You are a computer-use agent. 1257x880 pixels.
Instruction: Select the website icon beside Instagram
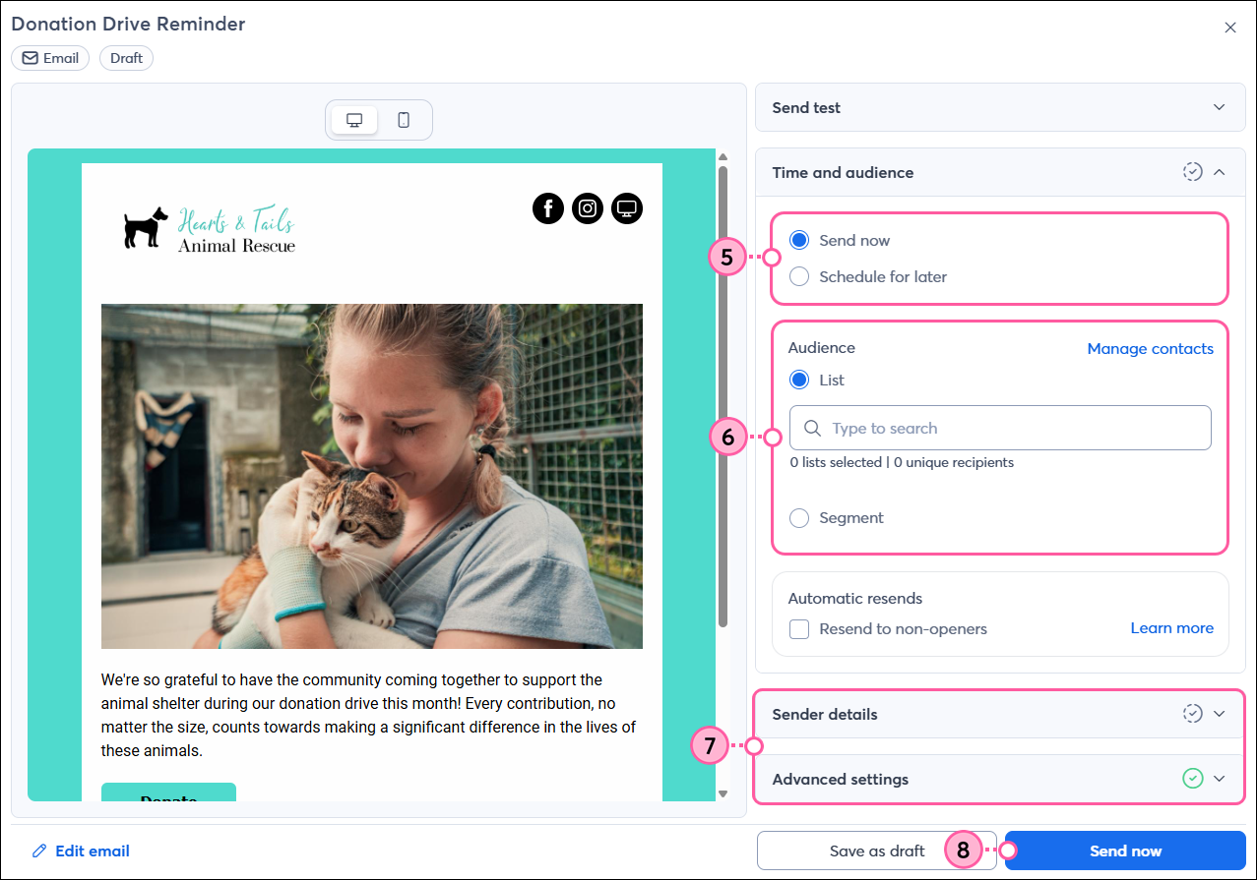tap(627, 207)
